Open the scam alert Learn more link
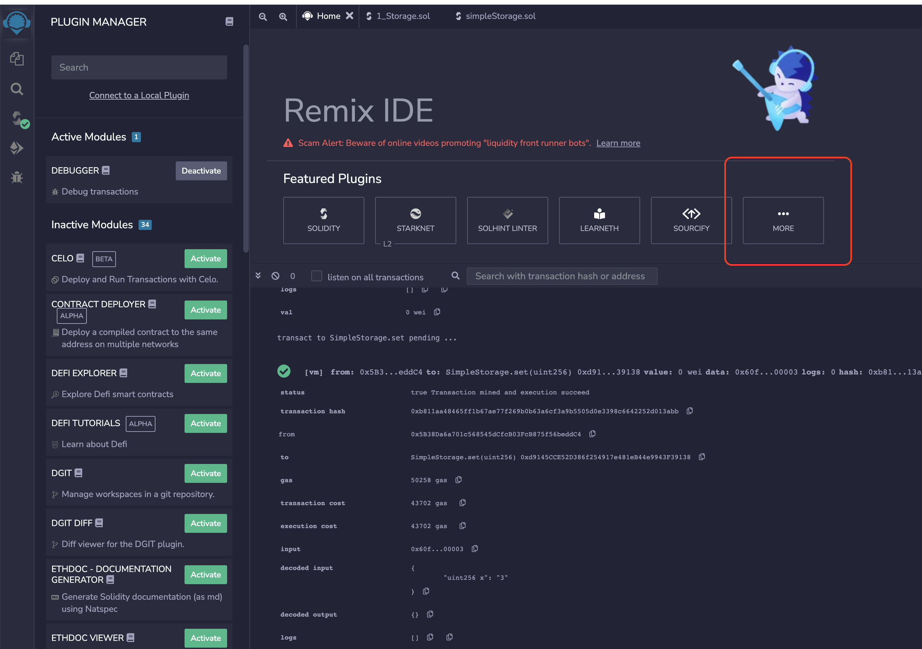 [x=618, y=143]
